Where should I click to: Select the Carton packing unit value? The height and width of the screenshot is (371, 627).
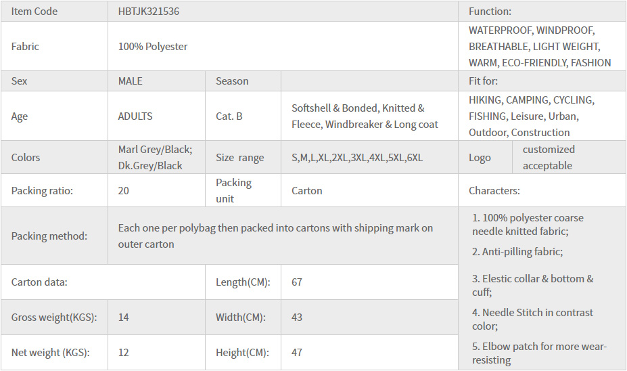point(307,191)
